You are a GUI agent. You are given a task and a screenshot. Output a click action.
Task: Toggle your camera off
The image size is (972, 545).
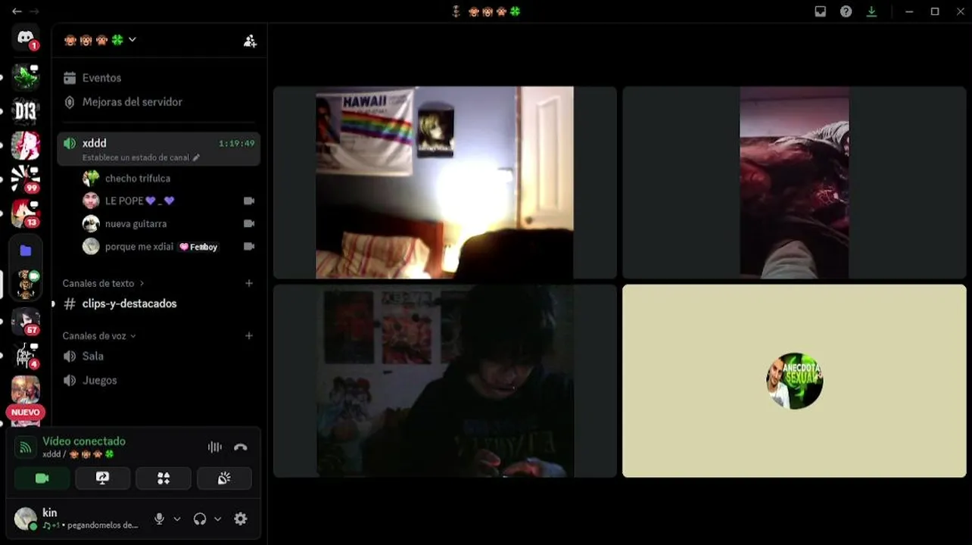coord(42,478)
